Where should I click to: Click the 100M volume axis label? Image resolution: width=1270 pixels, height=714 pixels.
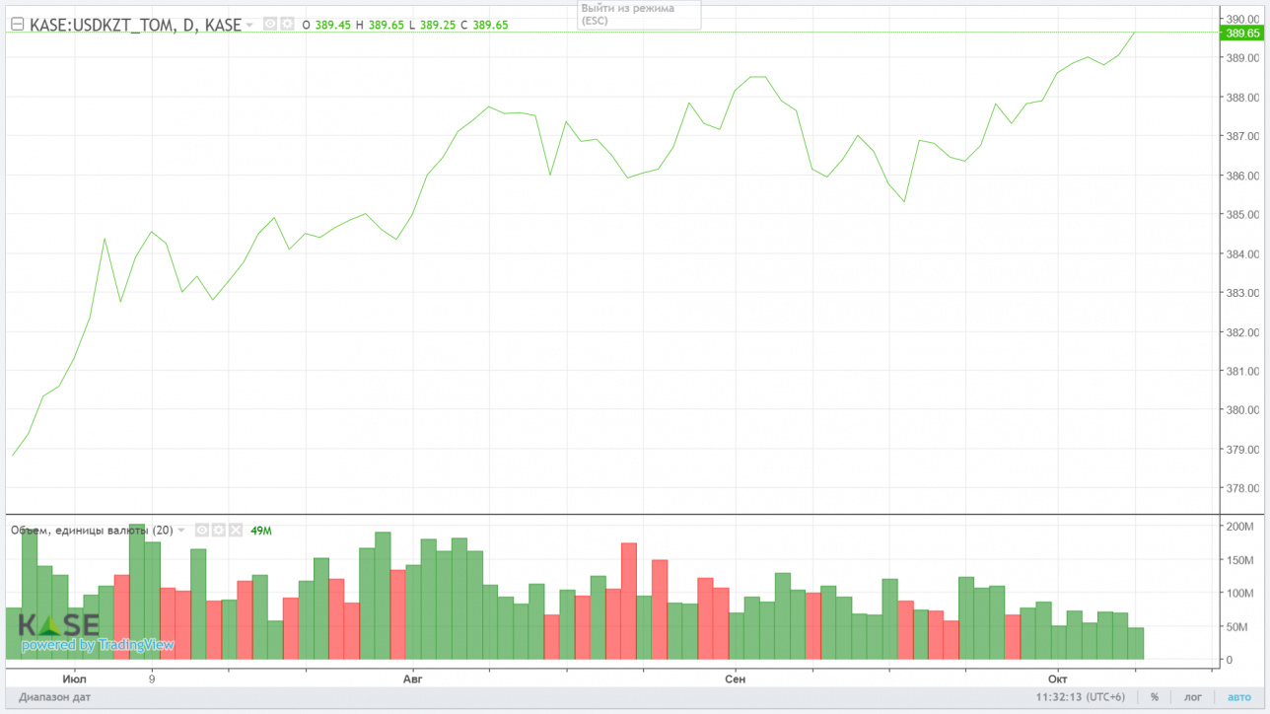(x=1241, y=593)
